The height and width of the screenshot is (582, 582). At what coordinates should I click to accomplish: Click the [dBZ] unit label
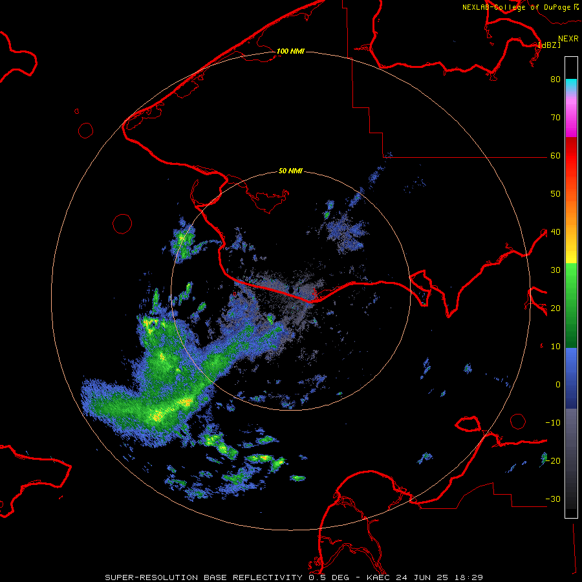(550, 45)
